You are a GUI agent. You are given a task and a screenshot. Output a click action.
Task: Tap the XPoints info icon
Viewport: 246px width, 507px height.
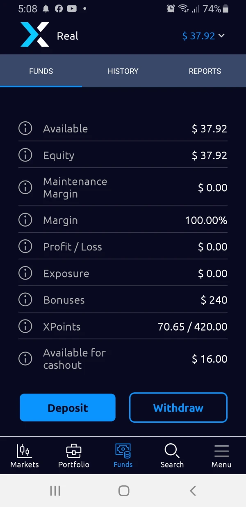[x=25, y=326]
